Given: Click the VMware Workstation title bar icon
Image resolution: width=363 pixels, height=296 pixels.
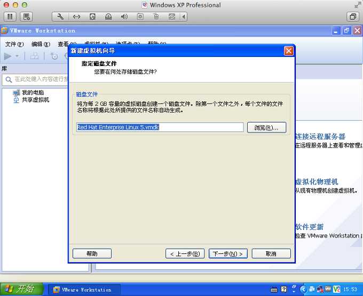Looking at the screenshot, I should click(4, 30).
